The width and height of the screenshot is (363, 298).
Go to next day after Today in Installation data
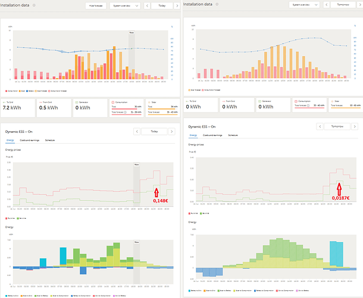click(x=177, y=5)
